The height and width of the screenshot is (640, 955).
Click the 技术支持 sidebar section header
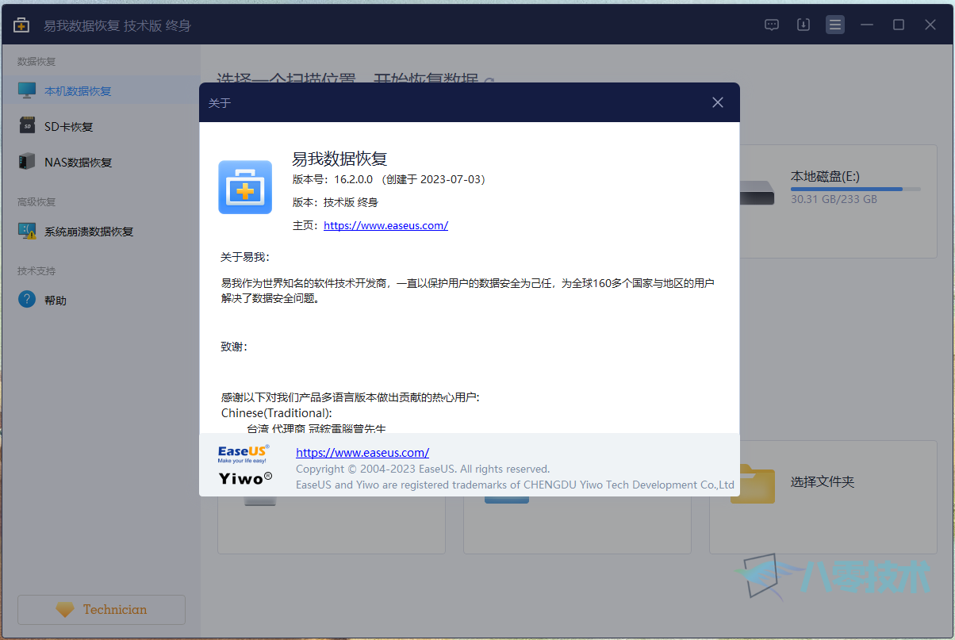tap(36, 271)
